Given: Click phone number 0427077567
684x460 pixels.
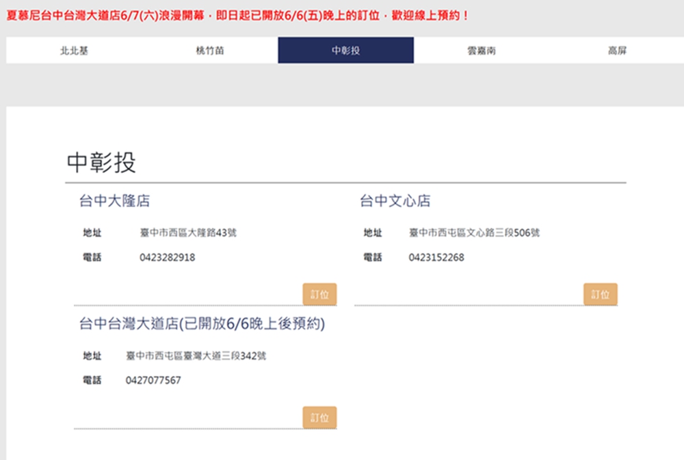Looking at the screenshot, I should click(x=153, y=381).
